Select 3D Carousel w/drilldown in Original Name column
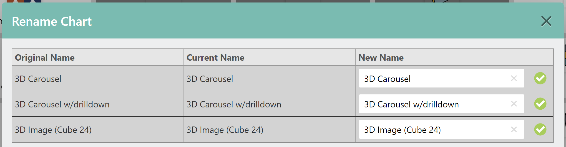The image size is (566, 147). [62, 104]
